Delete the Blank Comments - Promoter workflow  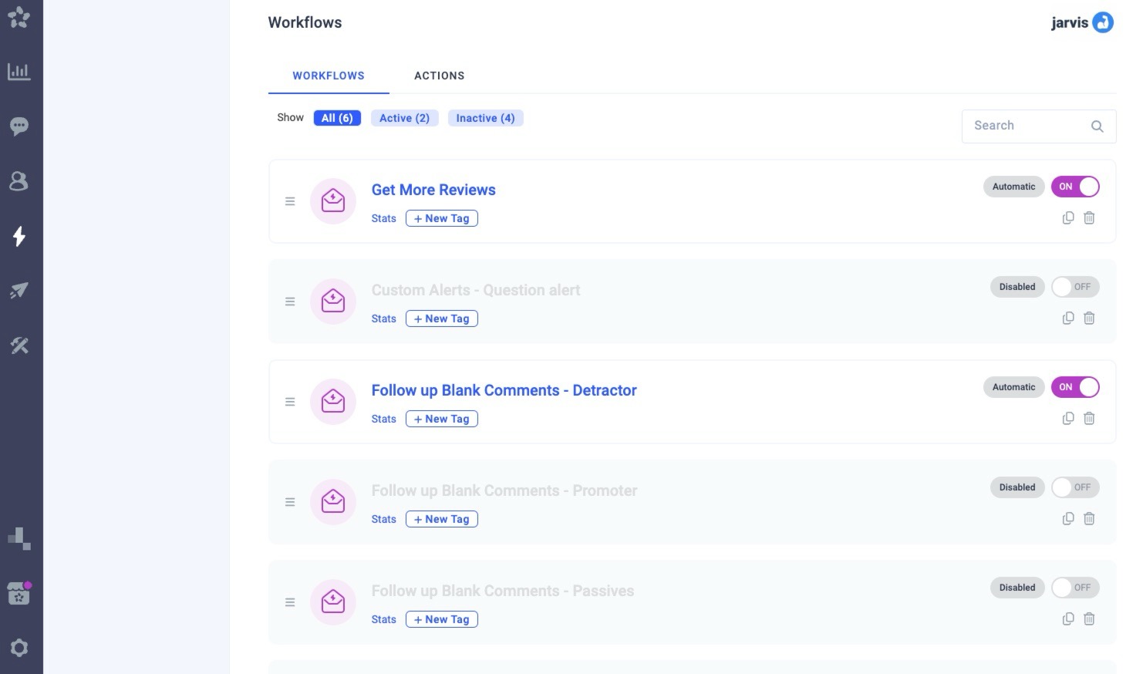coord(1089,518)
